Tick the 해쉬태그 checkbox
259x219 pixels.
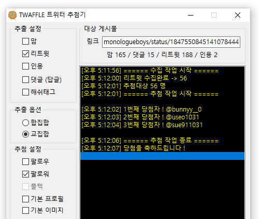click(x=25, y=92)
